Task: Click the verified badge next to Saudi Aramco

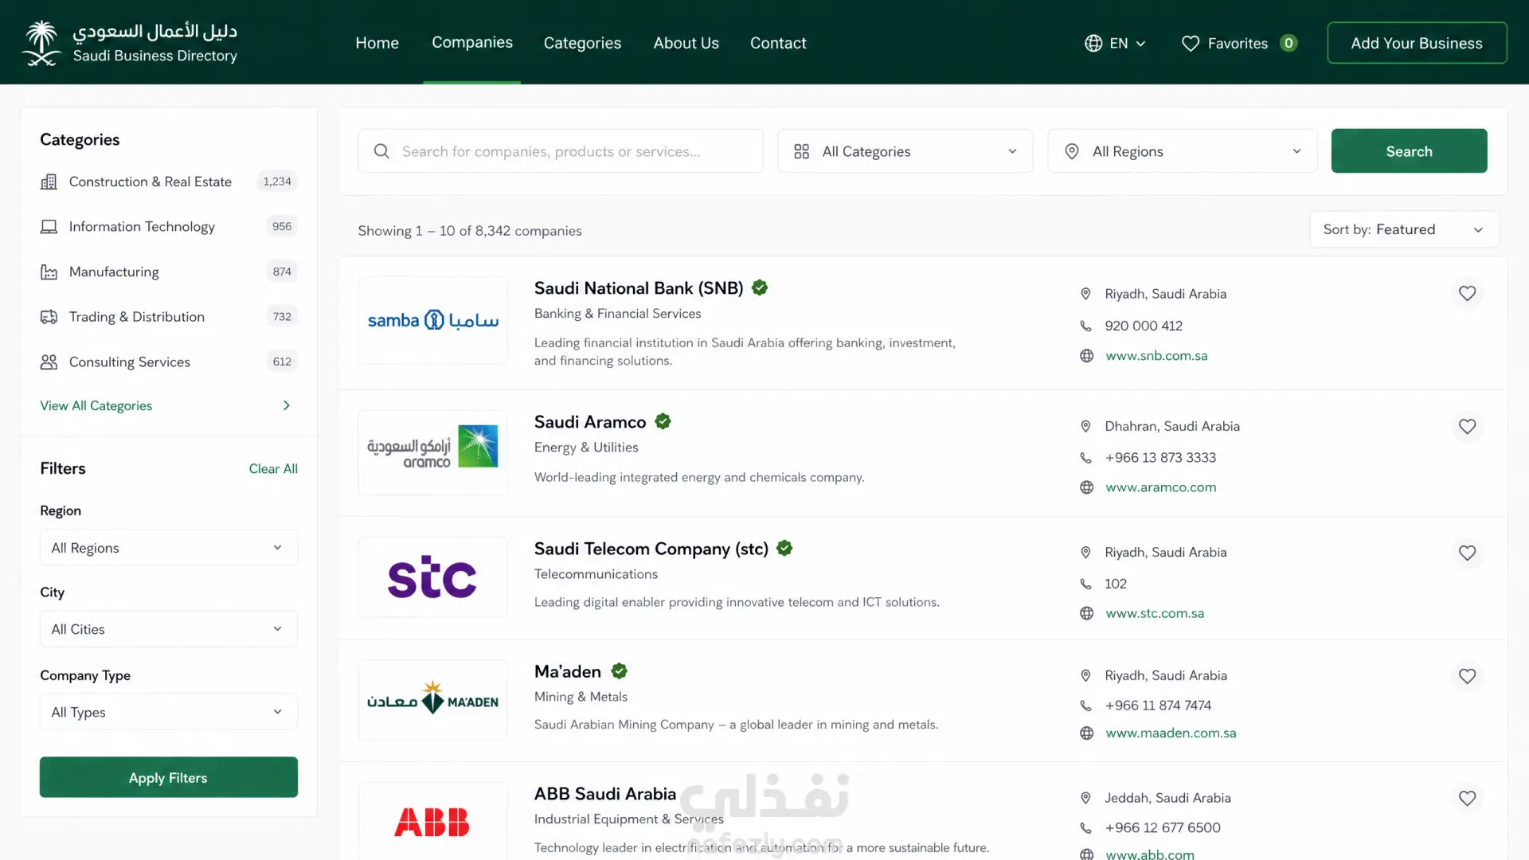Action: click(x=663, y=421)
